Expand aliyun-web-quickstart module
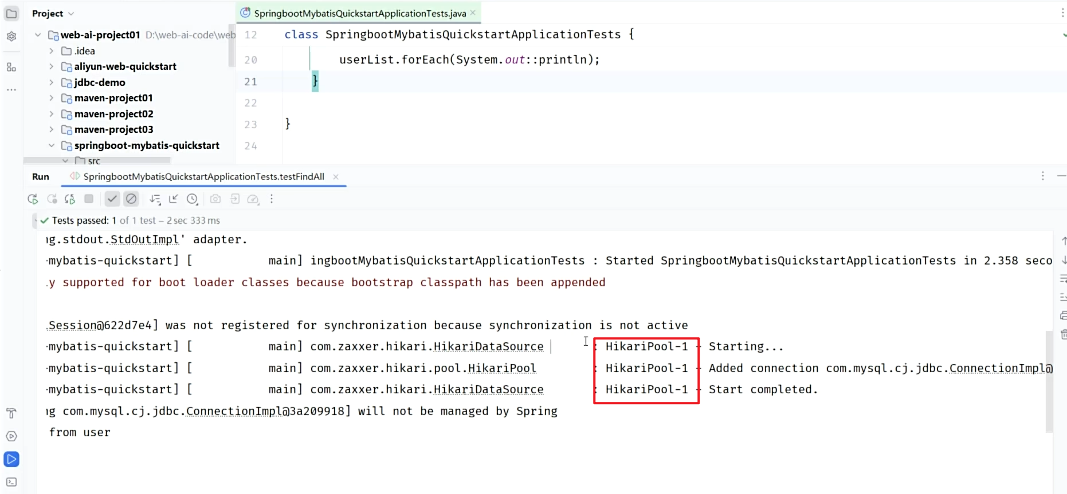 click(x=51, y=66)
